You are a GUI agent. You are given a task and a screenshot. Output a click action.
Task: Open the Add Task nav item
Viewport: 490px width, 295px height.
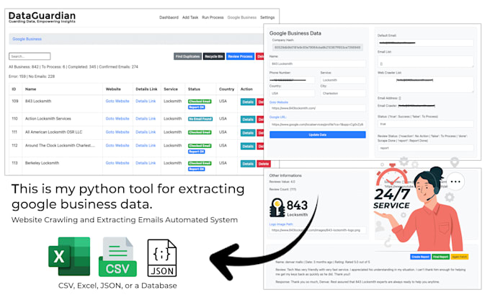click(190, 17)
